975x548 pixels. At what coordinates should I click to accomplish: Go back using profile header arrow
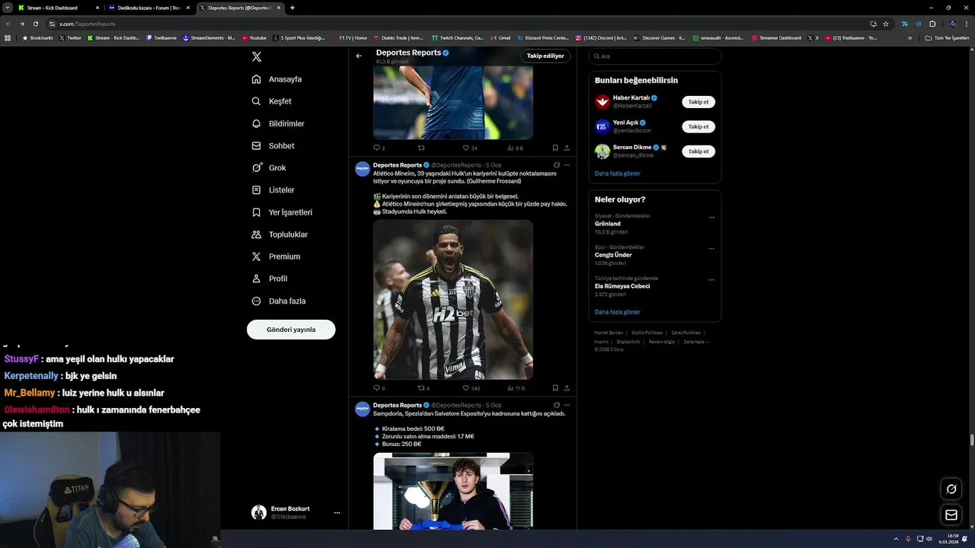pos(359,56)
